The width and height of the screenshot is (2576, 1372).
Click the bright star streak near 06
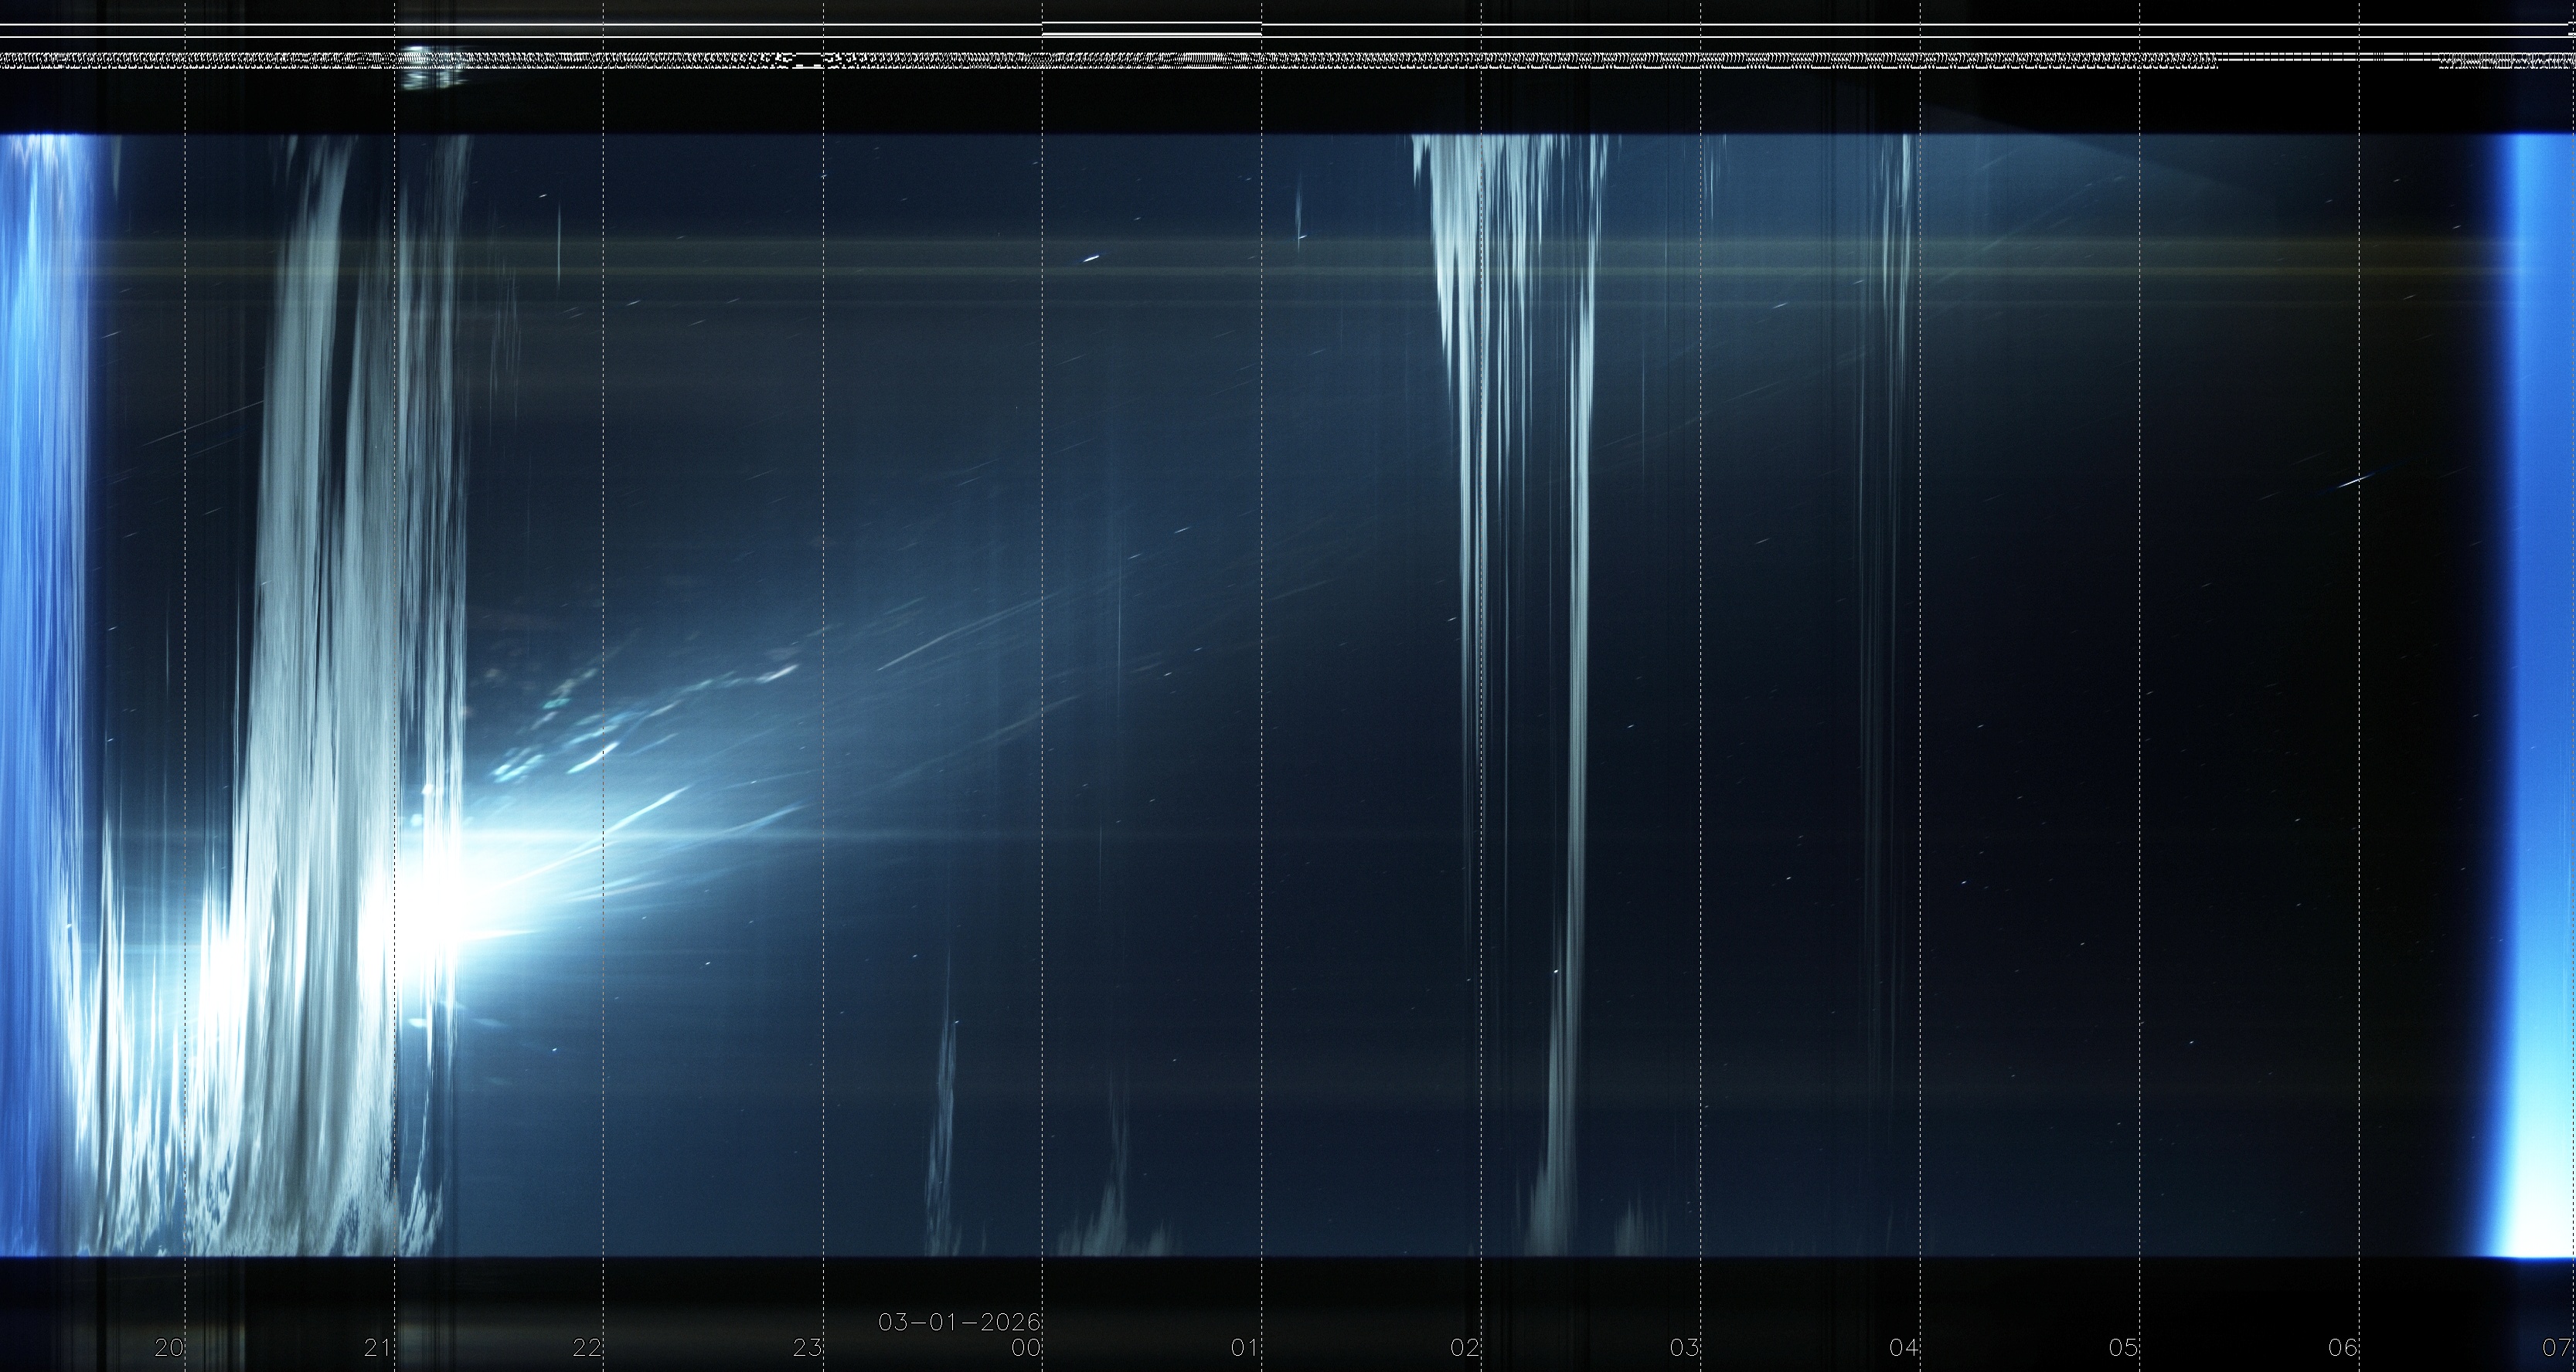point(2355,481)
